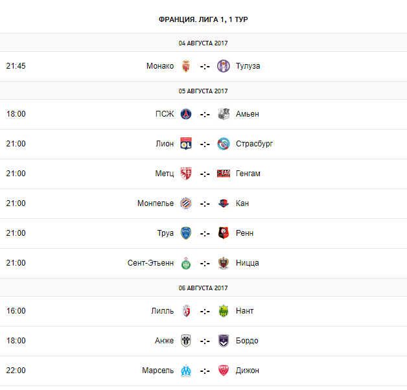Click the Toulouse club logo
Image resolution: width=407 pixels, height=390 pixels.
click(x=224, y=66)
